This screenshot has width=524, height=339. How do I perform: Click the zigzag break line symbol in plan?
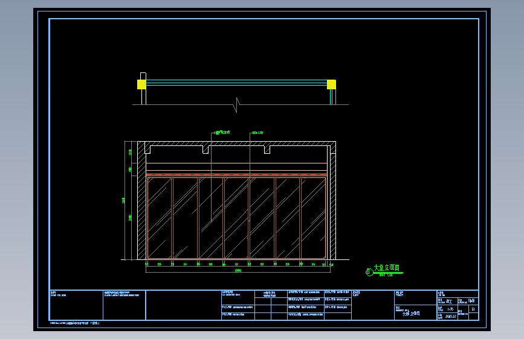pyautogui.click(x=237, y=105)
